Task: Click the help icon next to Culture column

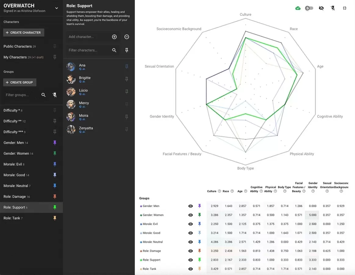Action: 219,191
